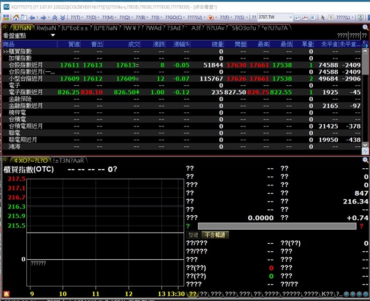The width and height of the screenshot is (370, 301).
Task: Click the alarm bell icon at bottom-left
Action: click(x=6, y=294)
